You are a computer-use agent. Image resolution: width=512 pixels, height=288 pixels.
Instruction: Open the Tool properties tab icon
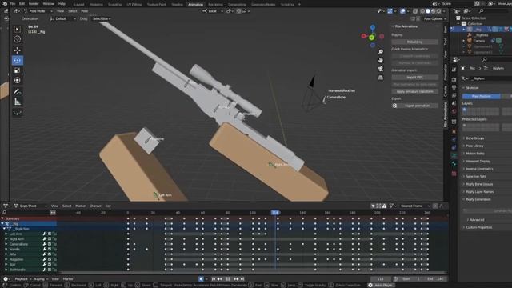pyautogui.click(x=454, y=70)
